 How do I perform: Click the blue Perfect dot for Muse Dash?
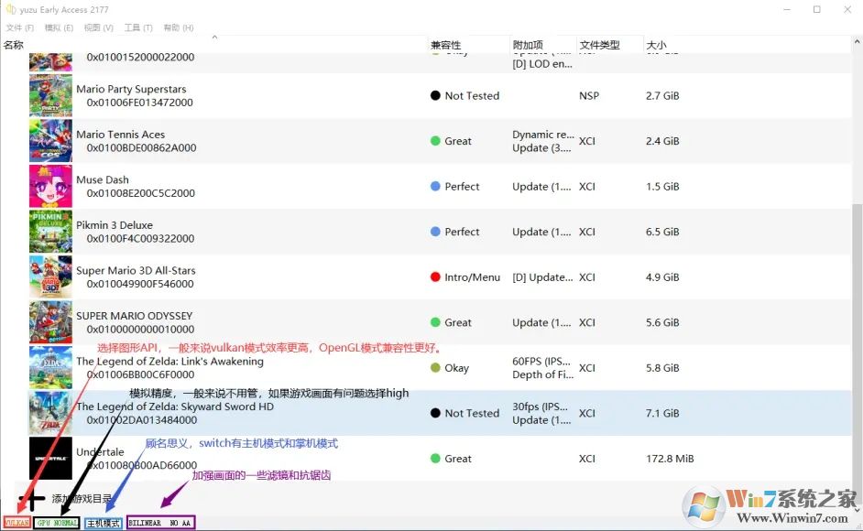[435, 186]
